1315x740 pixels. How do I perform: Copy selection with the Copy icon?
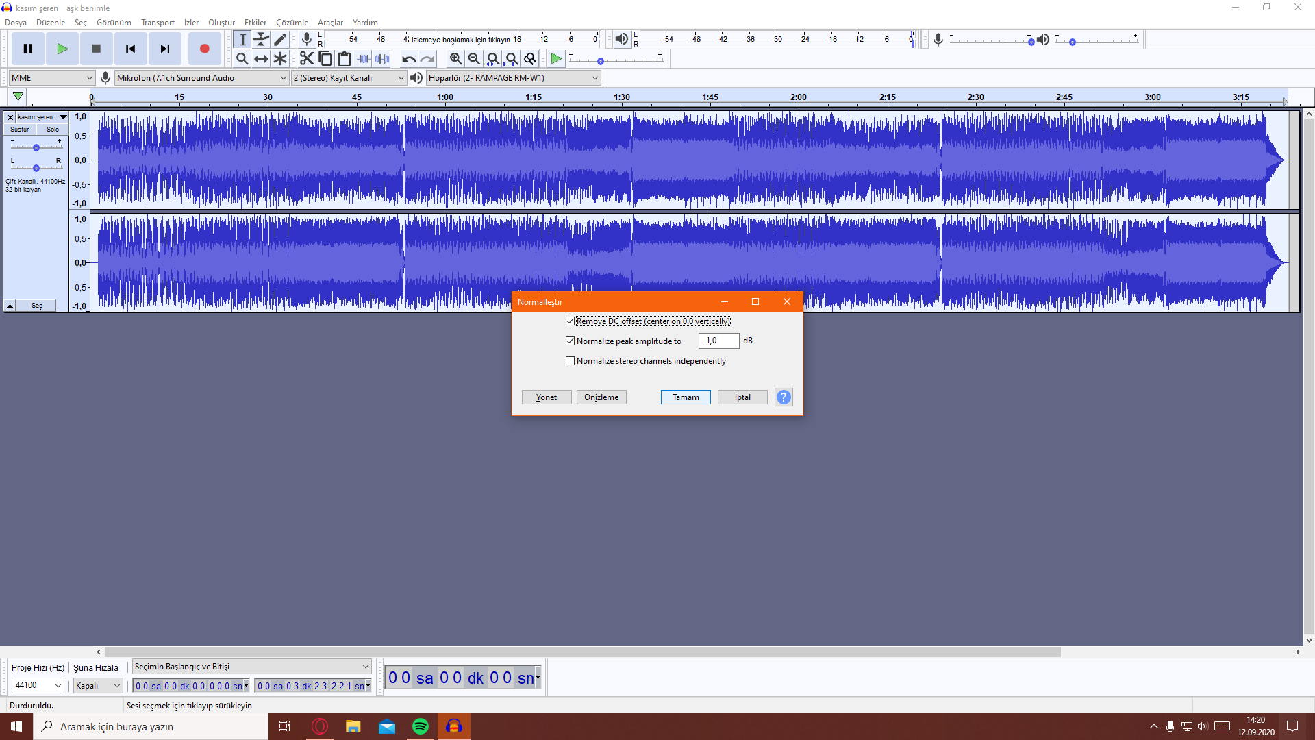click(326, 59)
